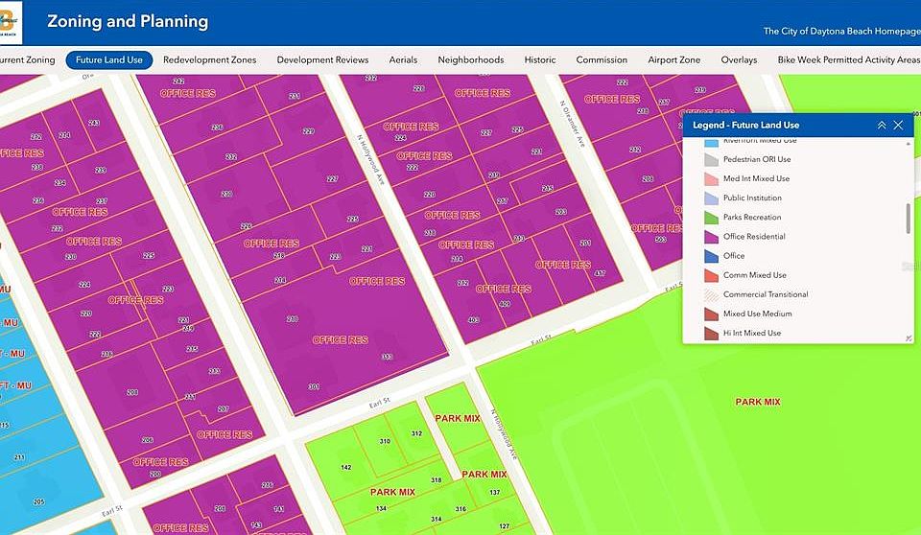
Task: Close the Legend - Future Land Use panel
Action: 898,125
